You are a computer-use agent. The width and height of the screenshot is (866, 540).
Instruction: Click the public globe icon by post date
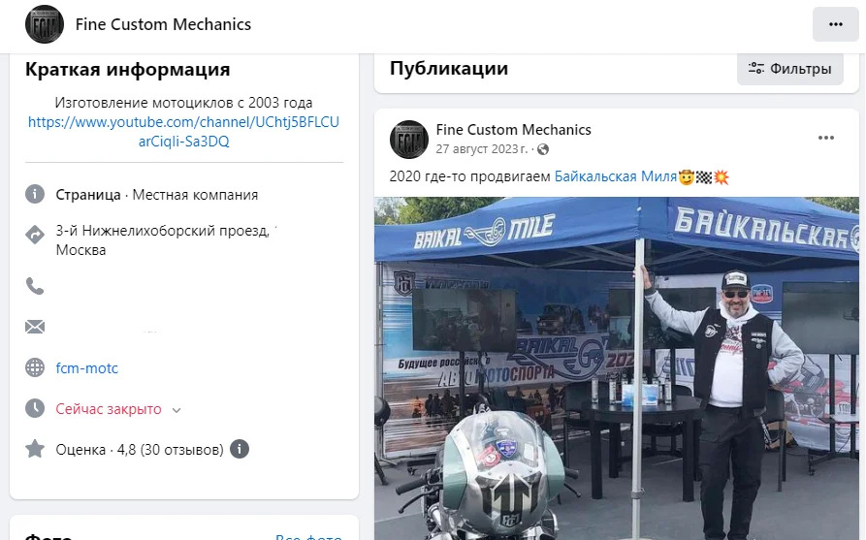coord(543,149)
